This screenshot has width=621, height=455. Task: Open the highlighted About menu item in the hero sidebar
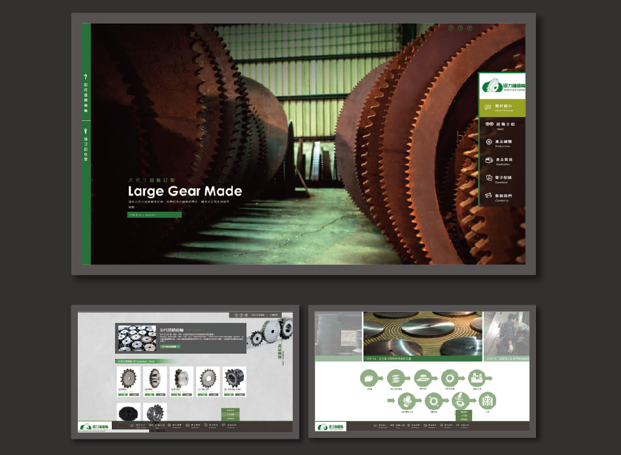[x=502, y=108]
